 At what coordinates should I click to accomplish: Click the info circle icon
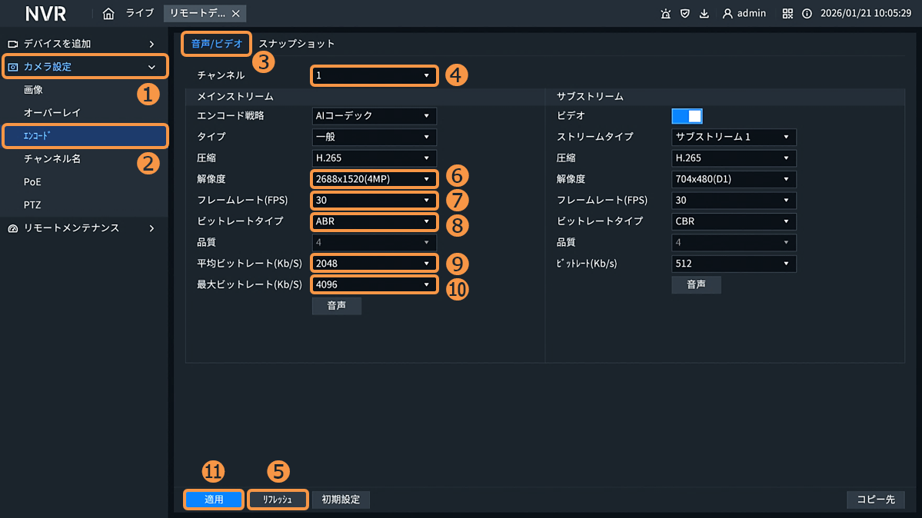click(807, 14)
